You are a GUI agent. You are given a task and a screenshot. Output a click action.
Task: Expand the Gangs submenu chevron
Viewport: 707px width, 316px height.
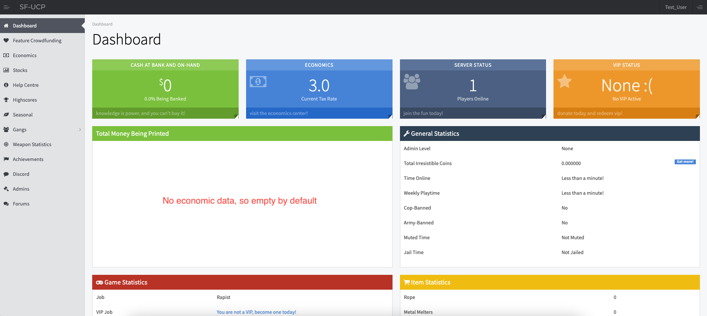tap(80, 129)
